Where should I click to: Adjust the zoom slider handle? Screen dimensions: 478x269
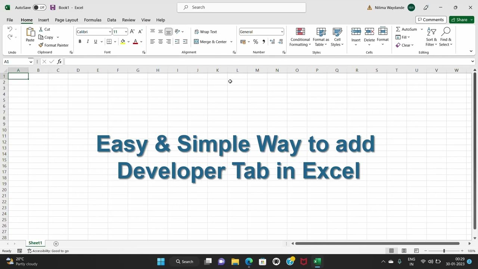[444, 251]
